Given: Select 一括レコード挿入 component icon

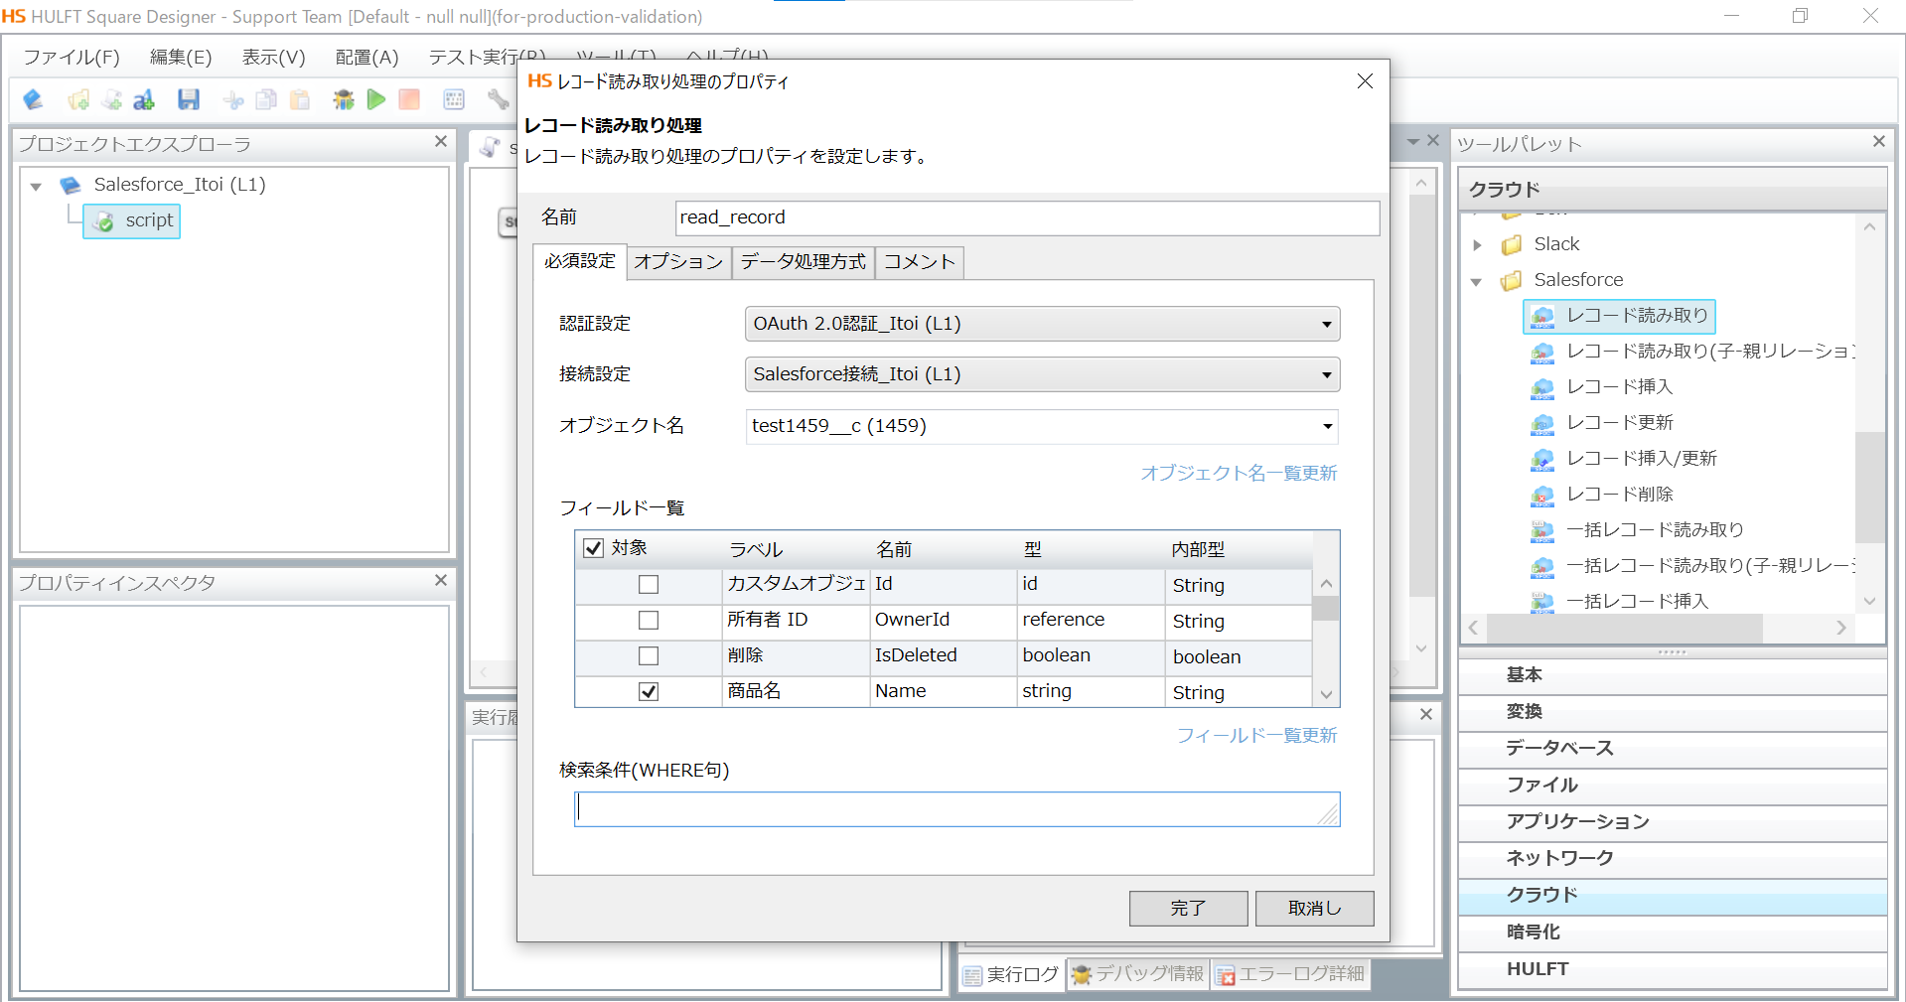Looking at the screenshot, I should point(1542,602).
